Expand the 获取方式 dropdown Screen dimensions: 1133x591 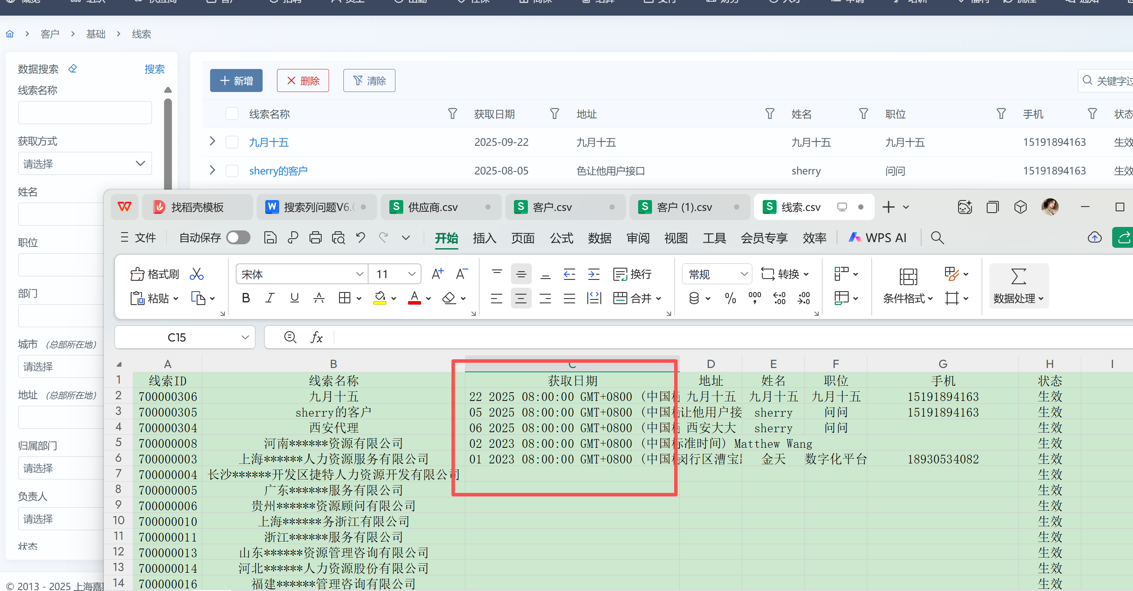[x=85, y=164]
